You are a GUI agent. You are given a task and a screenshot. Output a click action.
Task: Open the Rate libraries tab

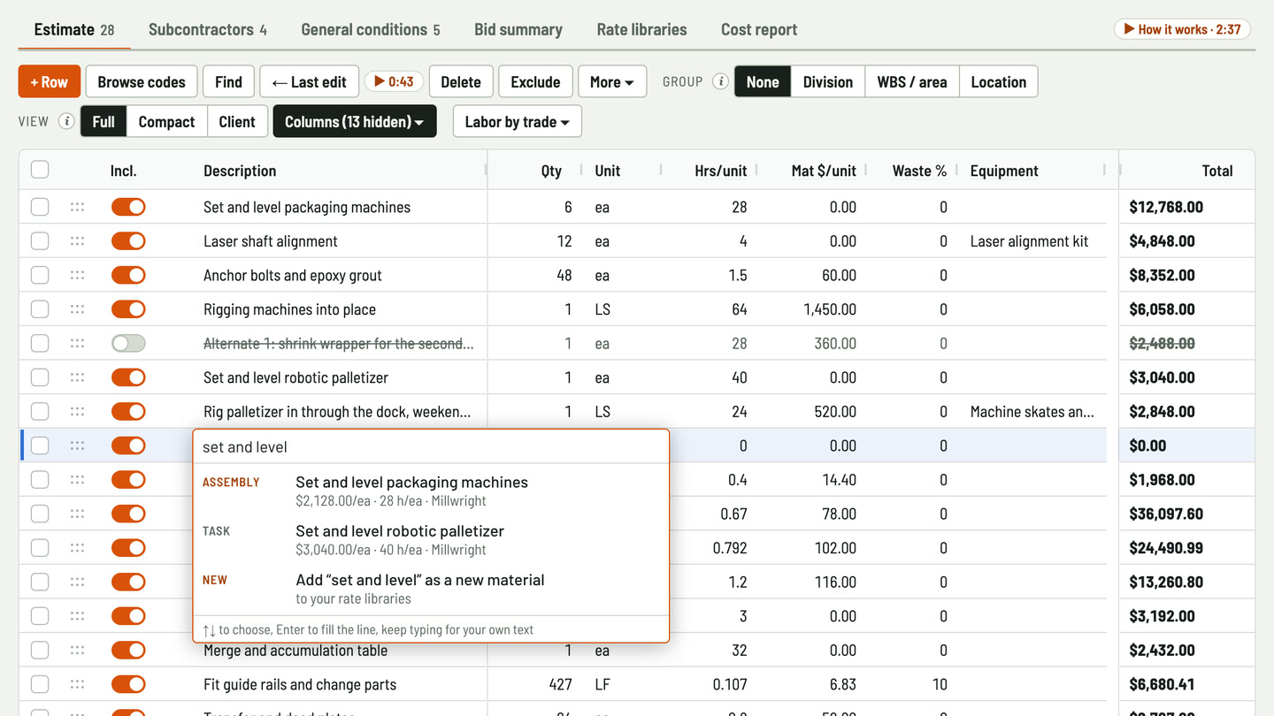(641, 29)
